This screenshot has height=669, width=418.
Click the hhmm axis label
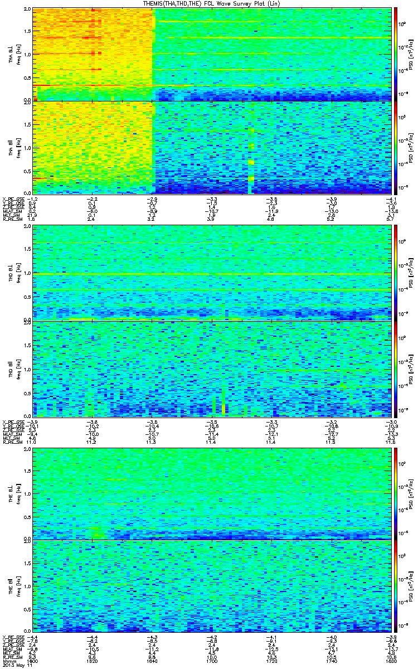click(9, 662)
